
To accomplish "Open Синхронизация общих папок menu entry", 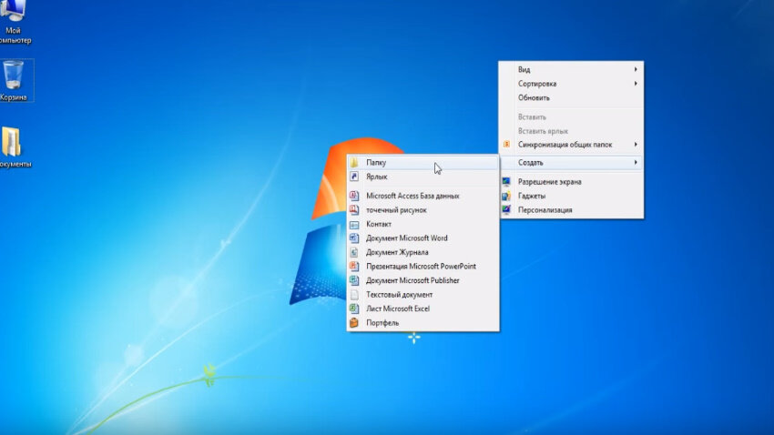I will click(571, 145).
